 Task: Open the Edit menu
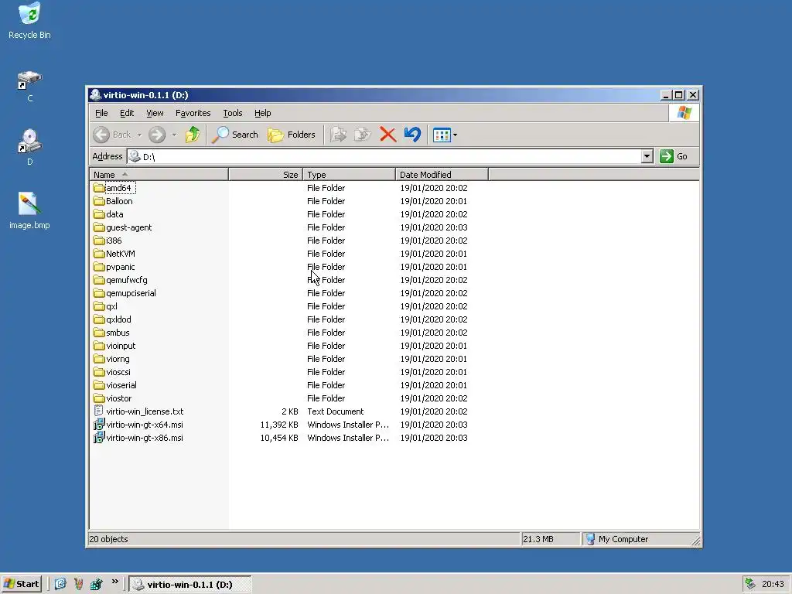tap(127, 113)
